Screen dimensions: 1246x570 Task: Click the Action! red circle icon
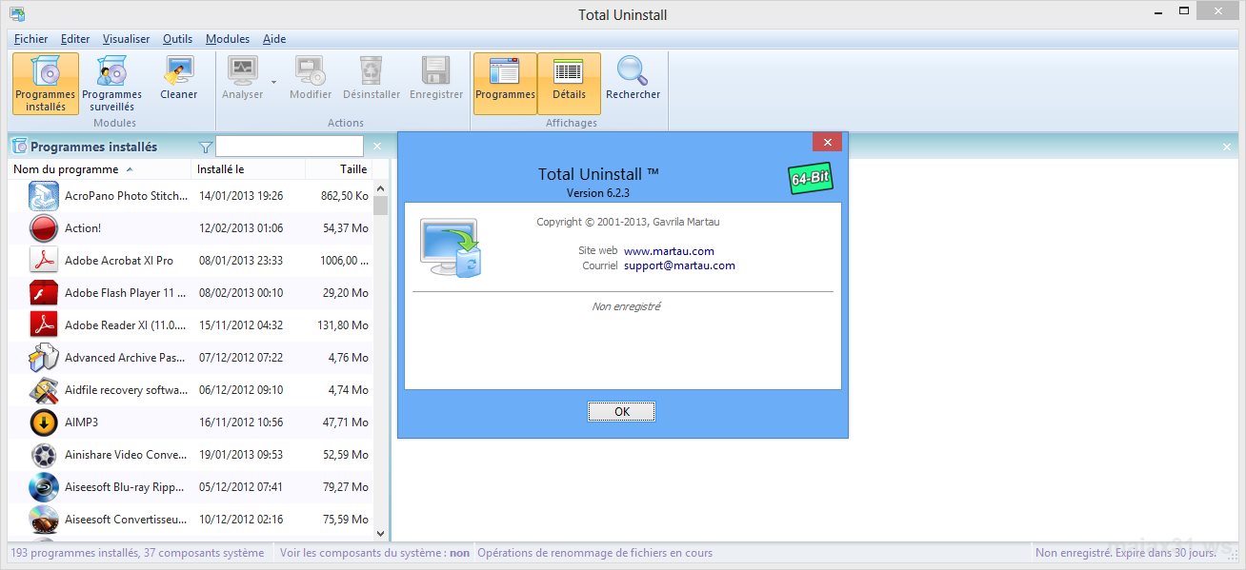tap(45, 228)
